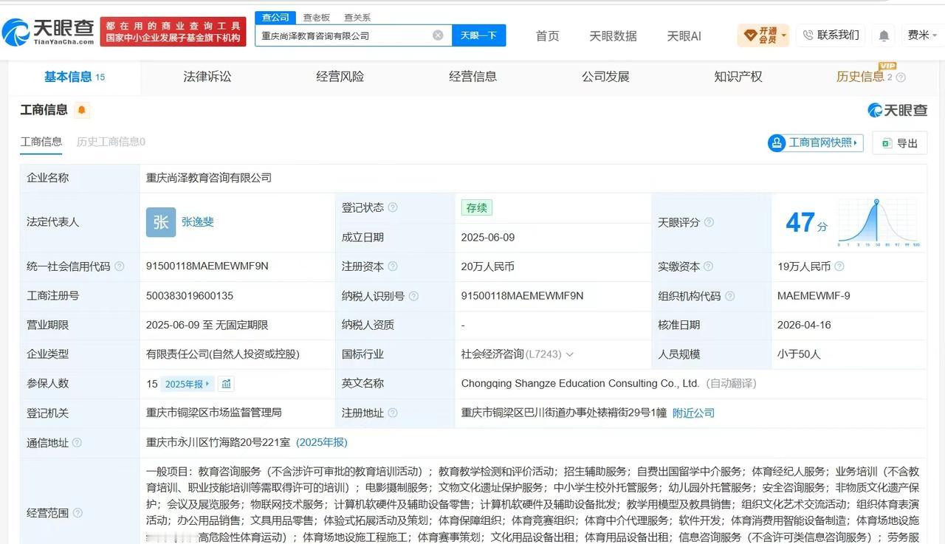Click the TianYanCha logo in the header
The image size is (945, 544).
pyautogui.click(x=48, y=32)
